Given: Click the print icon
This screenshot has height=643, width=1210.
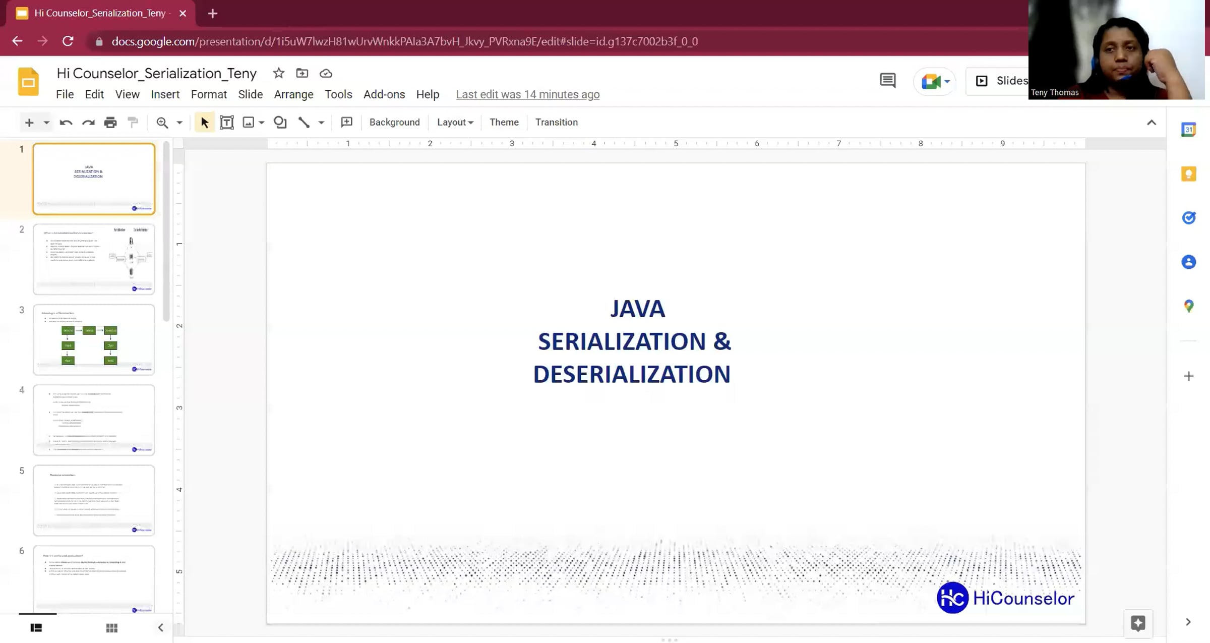Looking at the screenshot, I should point(110,123).
